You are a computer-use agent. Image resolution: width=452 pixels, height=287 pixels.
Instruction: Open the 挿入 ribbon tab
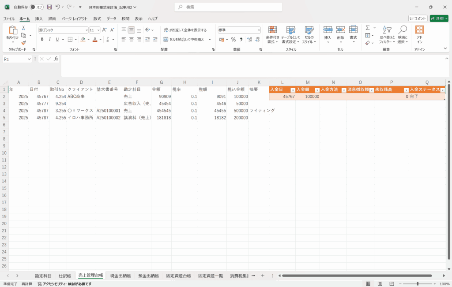(x=39, y=19)
